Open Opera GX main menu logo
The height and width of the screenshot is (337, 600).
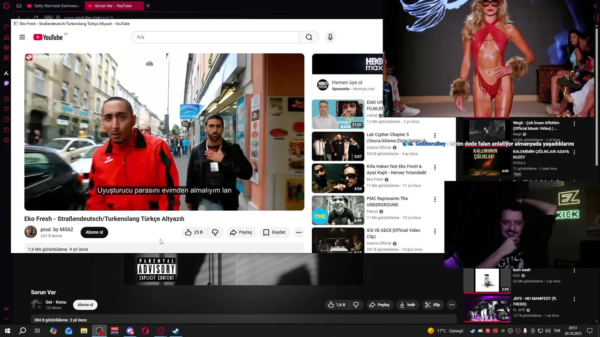(6, 6)
